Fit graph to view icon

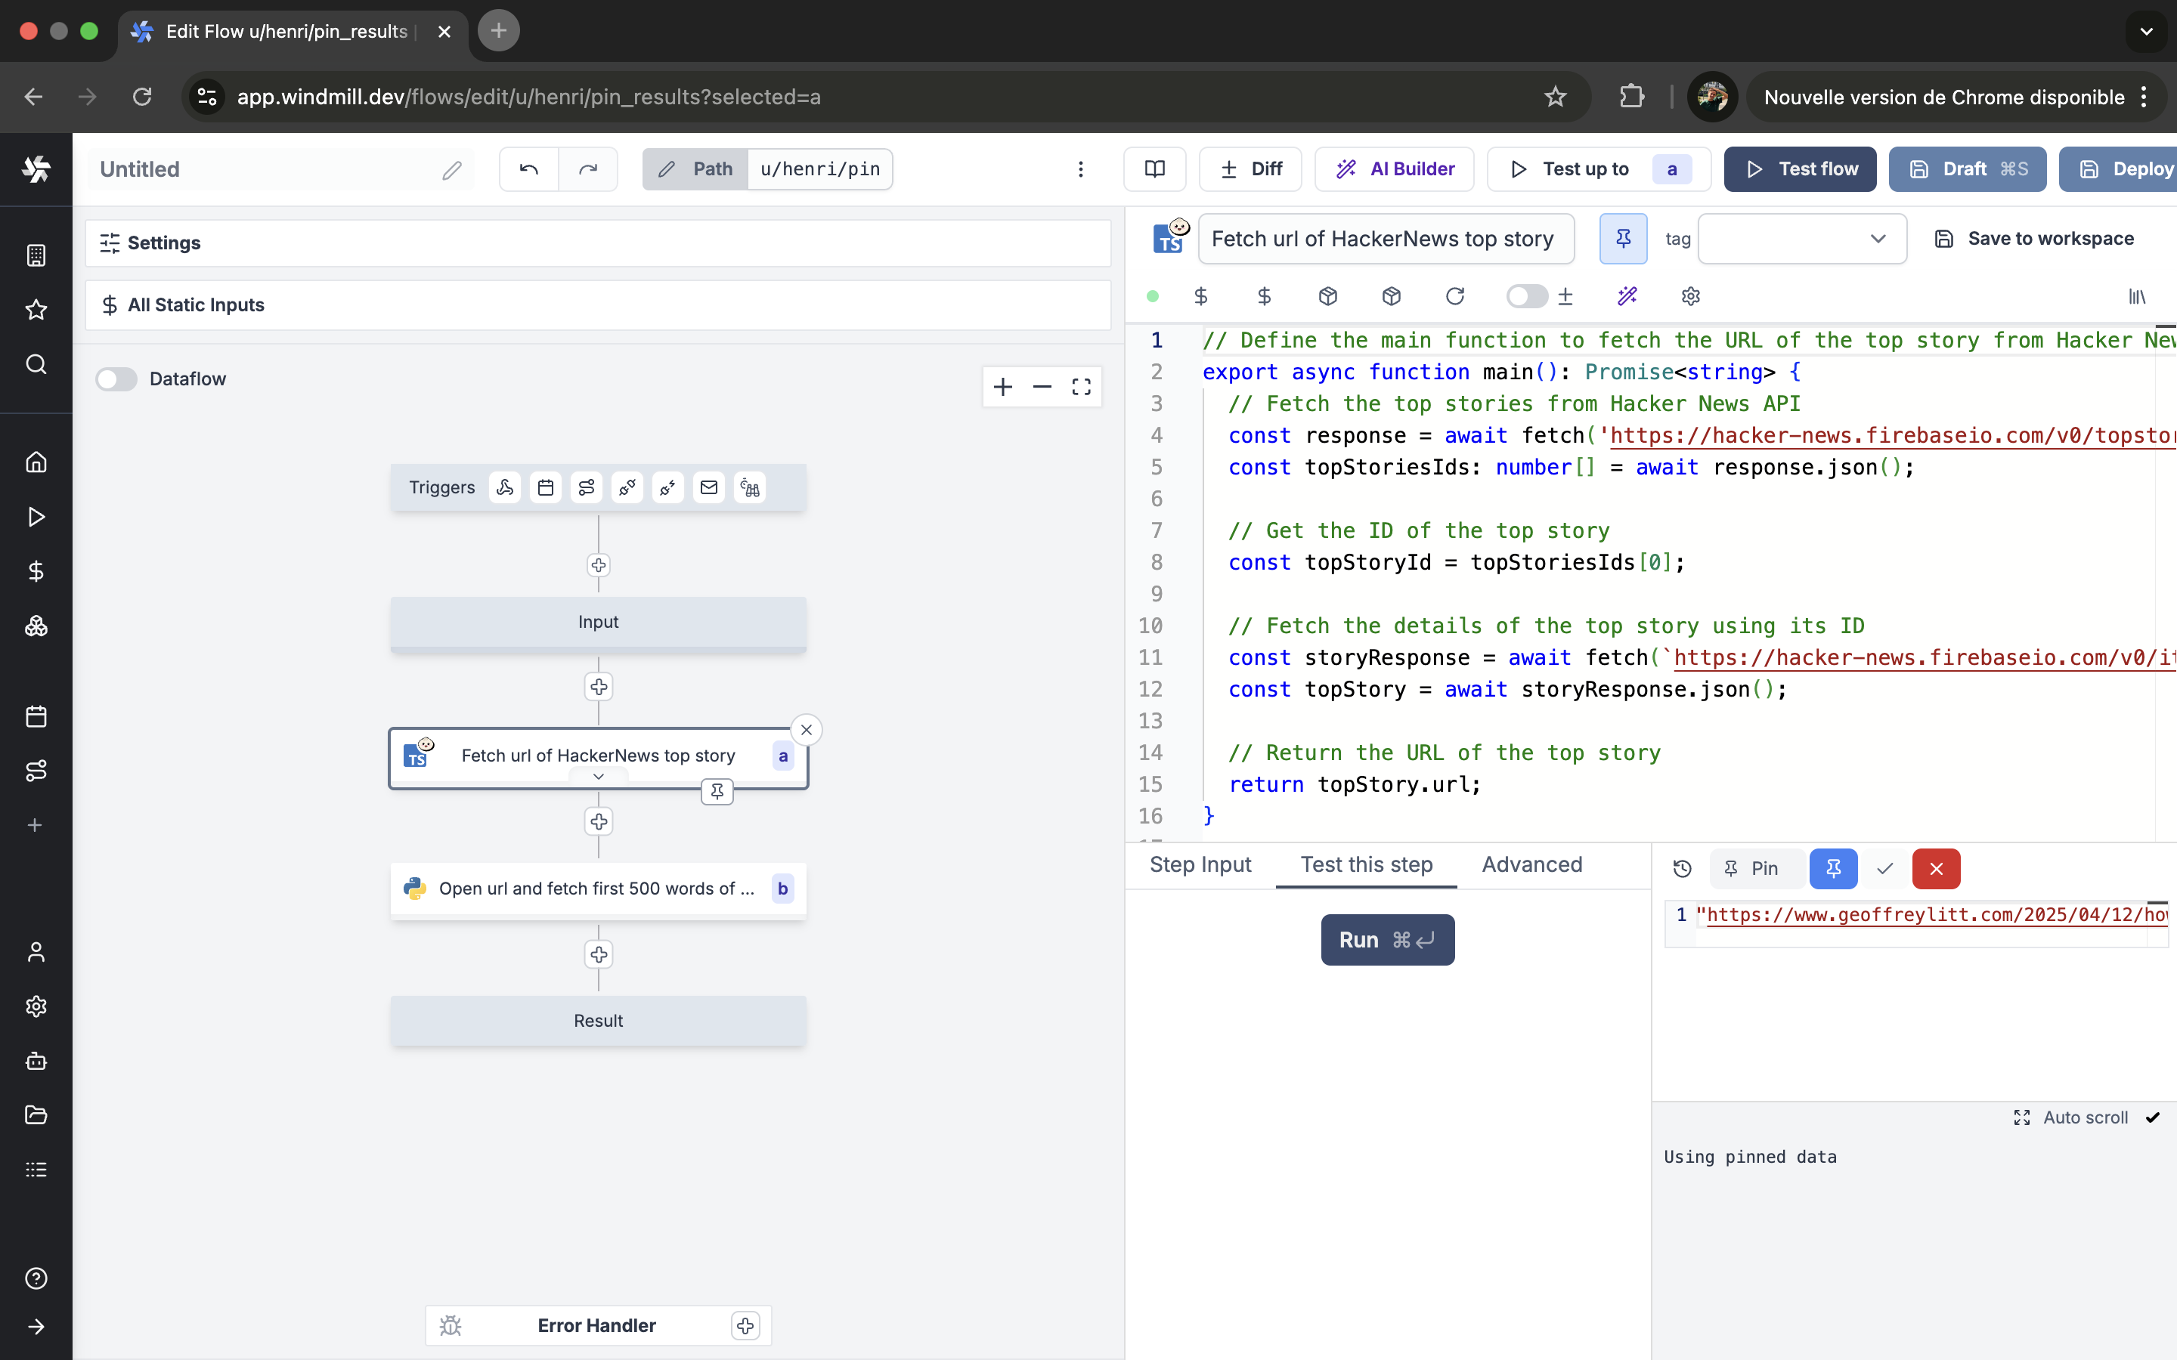(1081, 387)
